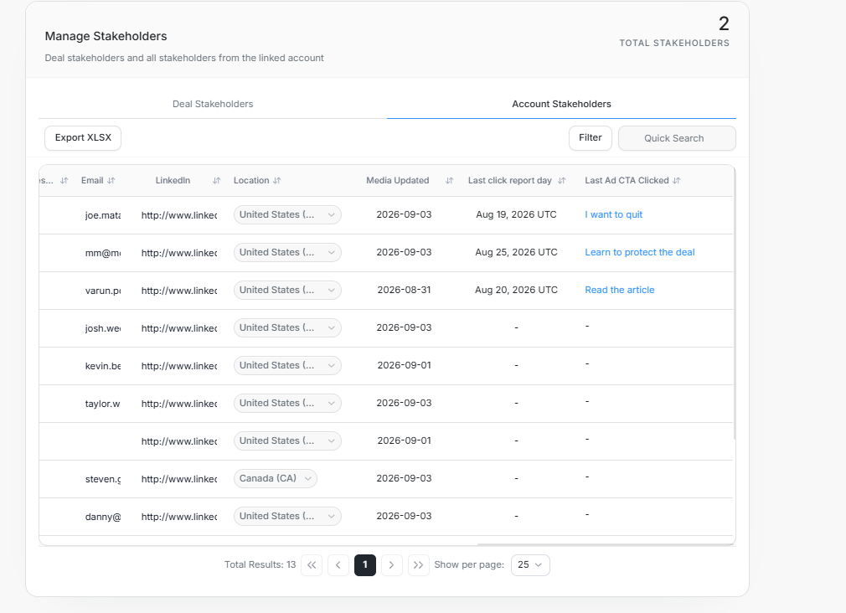
Task: Click LinkedIn URL in row without email
Action: [x=179, y=441]
